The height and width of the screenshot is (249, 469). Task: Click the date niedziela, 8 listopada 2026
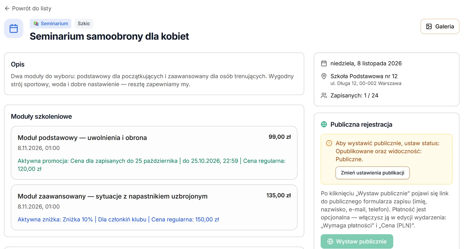click(x=366, y=63)
